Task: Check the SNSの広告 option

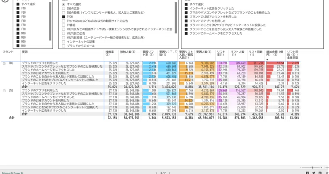Action: point(64,8)
